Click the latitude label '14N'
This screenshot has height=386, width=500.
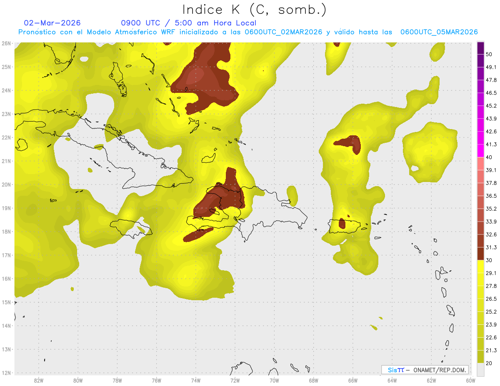tap(6, 326)
